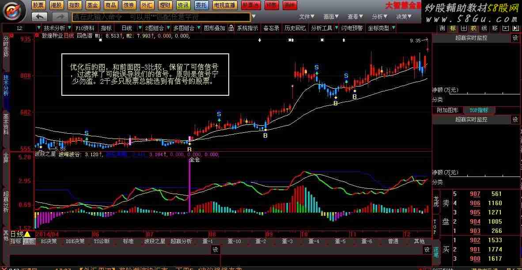Click 设 button beside 超赢实时监控 header

point(515,38)
